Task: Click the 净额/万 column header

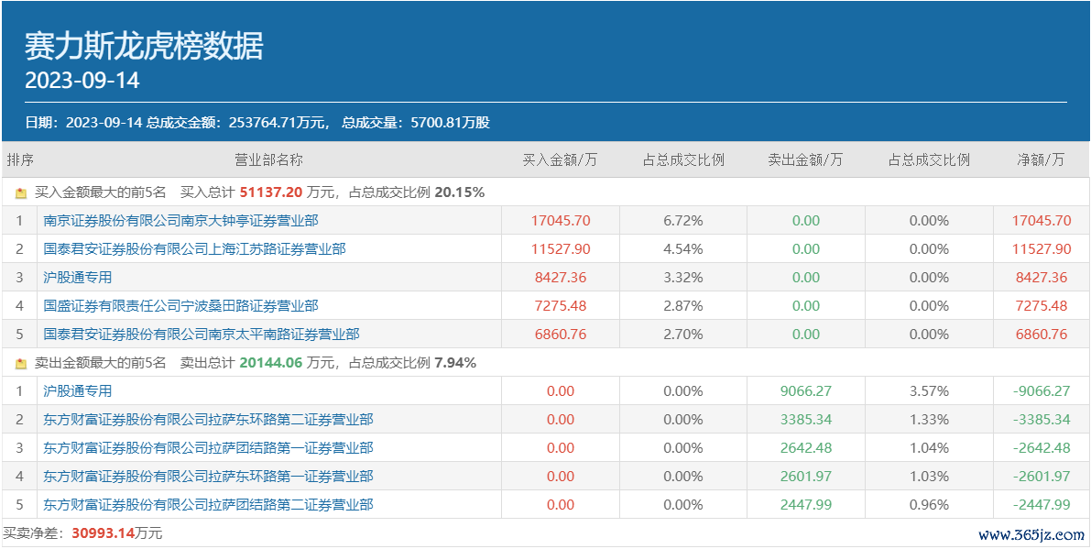Action: (x=1041, y=160)
